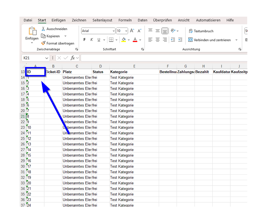This screenshot has height=223, width=267.
Task: Open the Arial font name dropdown
Action: [x=113, y=31]
